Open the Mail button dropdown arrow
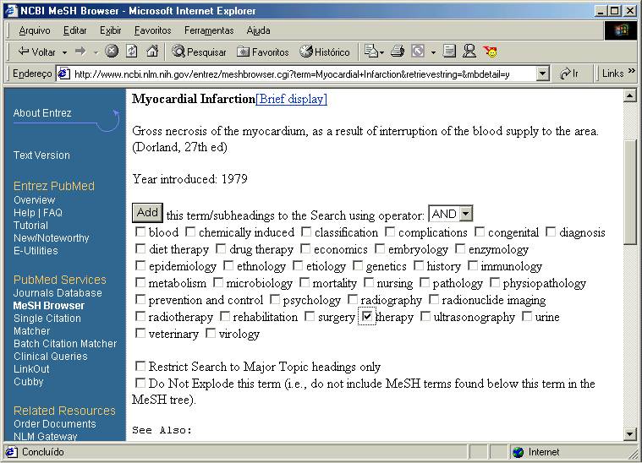The height and width of the screenshot is (463, 642). click(x=382, y=52)
